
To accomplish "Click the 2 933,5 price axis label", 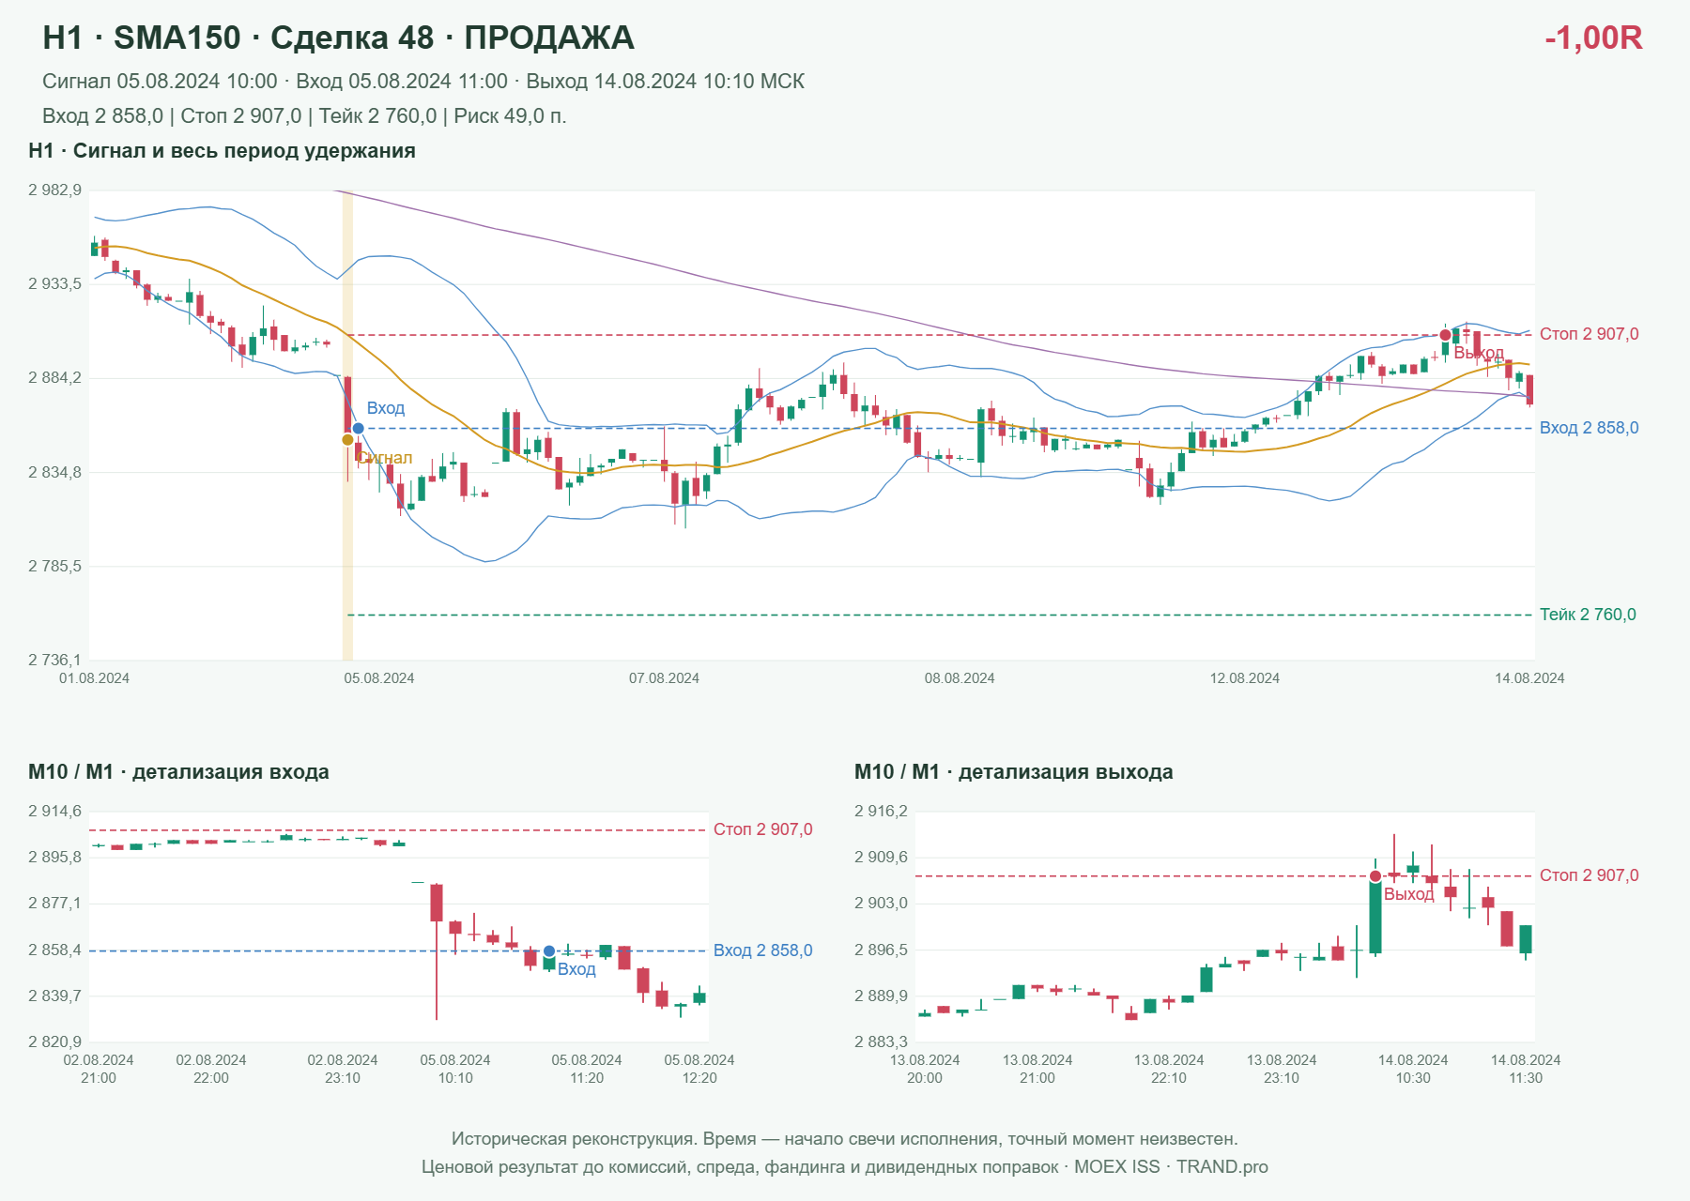I will pyautogui.click(x=54, y=283).
